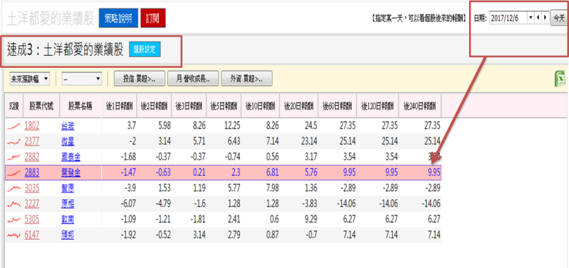The image size is (569, 268).
Task: Open 策略說明 blue button
Action: 118,18
